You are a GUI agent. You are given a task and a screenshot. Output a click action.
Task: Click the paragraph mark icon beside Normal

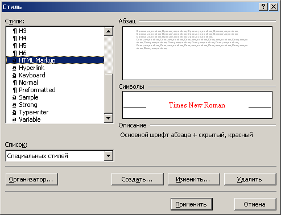15,82
